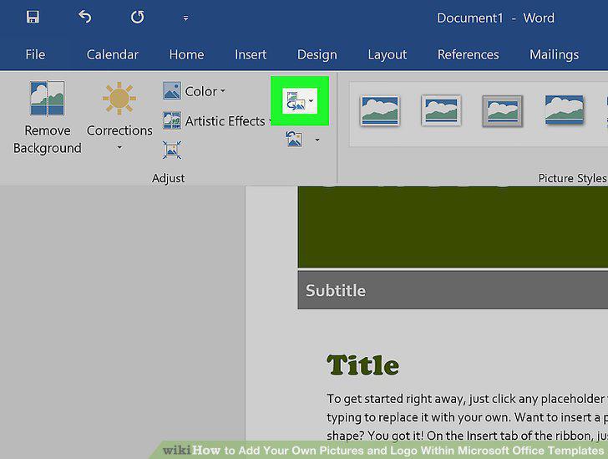Click the Corrections sun icon

119,99
